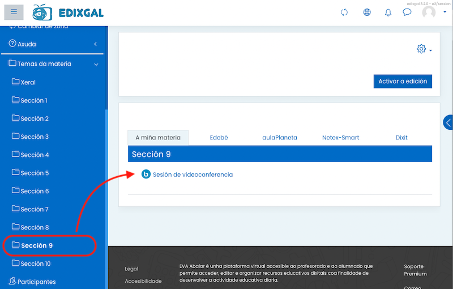The height and width of the screenshot is (289, 453).
Task: Click the Edixgal logo in header
Action: point(68,12)
